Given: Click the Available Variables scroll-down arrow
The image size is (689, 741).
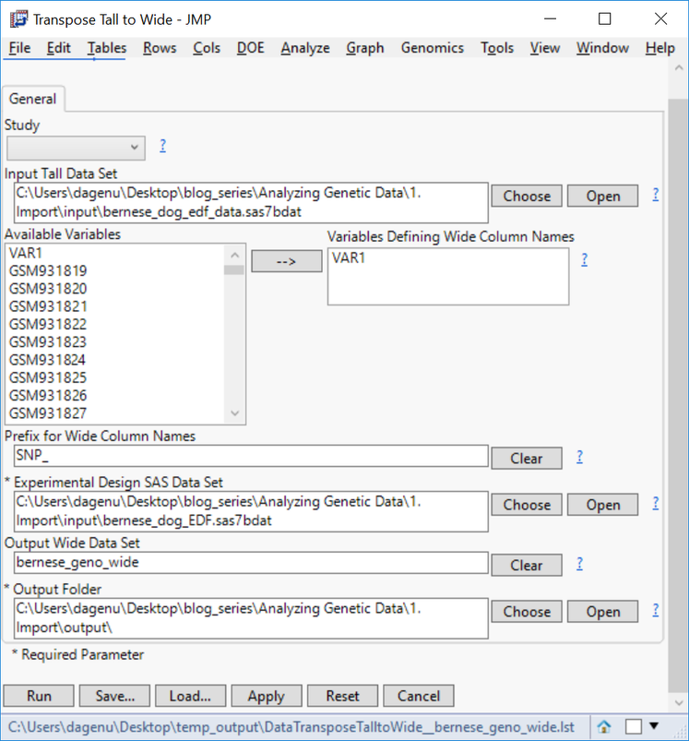Looking at the screenshot, I should tap(234, 413).
